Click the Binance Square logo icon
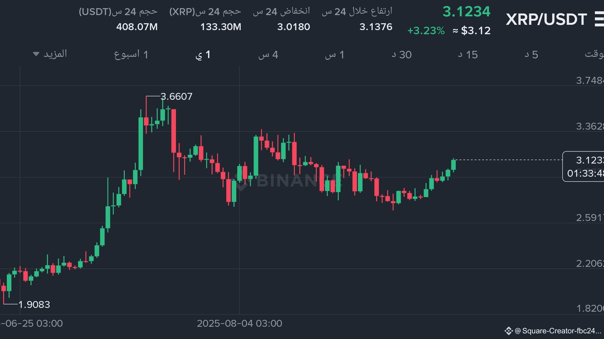This screenshot has width=604, height=339. 508,331
